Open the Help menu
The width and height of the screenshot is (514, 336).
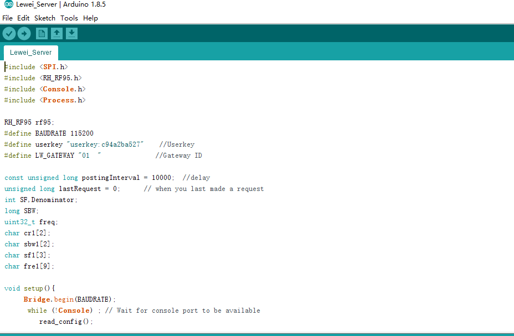tap(90, 18)
